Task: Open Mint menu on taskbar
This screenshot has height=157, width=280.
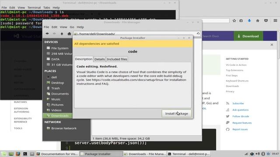Action: [x=4, y=154]
